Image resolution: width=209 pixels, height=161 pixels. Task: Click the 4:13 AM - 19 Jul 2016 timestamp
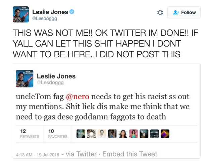click(38, 155)
